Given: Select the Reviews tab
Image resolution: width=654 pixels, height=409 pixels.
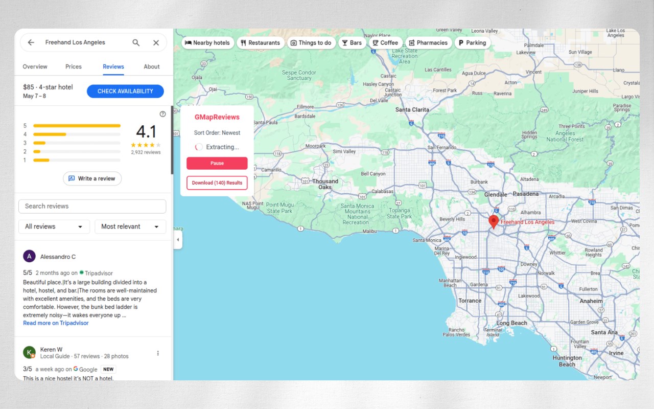Looking at the screenshot, I should [113, 66].
